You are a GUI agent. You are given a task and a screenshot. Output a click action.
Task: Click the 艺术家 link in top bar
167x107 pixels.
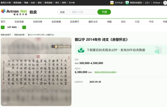click(x=72, y=3)
